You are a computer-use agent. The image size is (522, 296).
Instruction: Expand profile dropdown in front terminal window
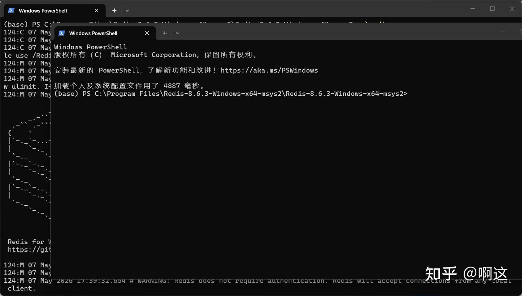177,33
